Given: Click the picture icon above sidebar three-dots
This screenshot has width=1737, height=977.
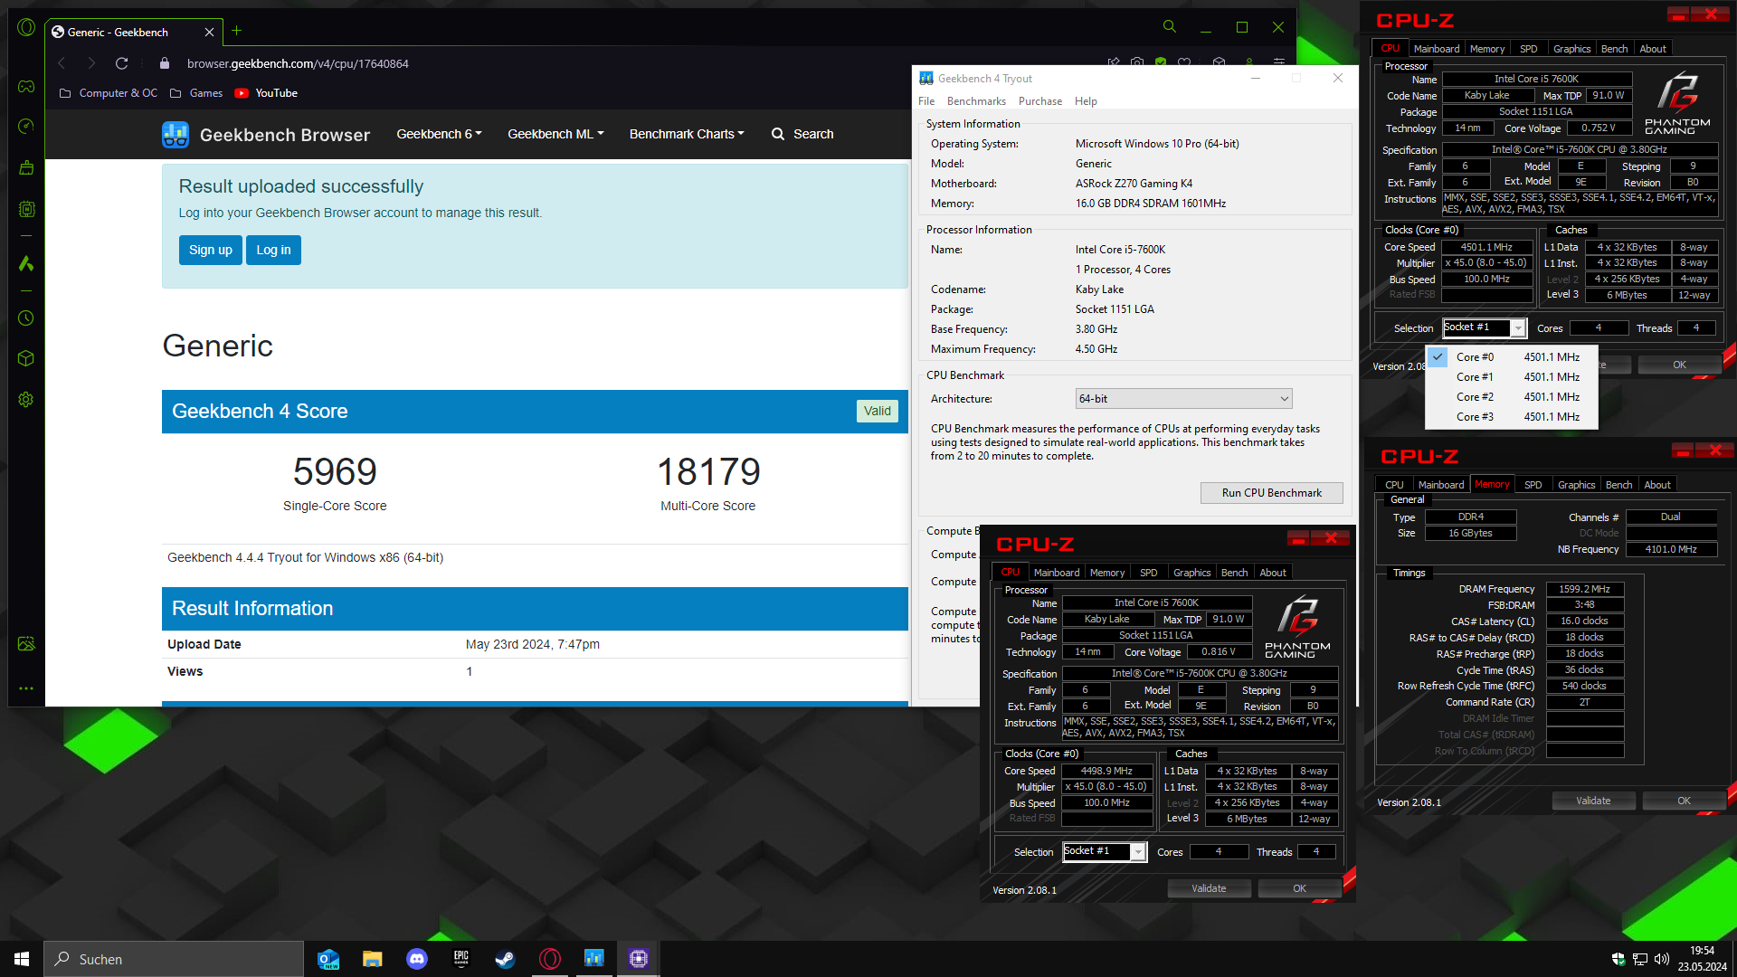Looking at the screenshot, I should 26,643.
